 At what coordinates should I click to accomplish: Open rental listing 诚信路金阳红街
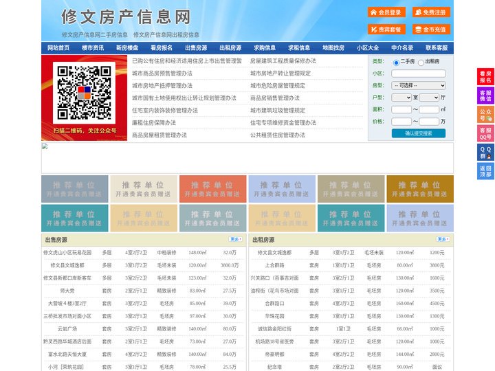tap(274, 328)
